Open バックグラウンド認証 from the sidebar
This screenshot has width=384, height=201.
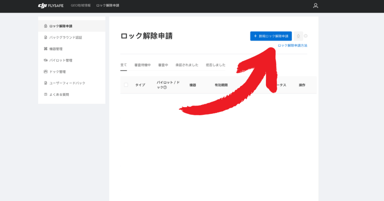pos(66,37)
